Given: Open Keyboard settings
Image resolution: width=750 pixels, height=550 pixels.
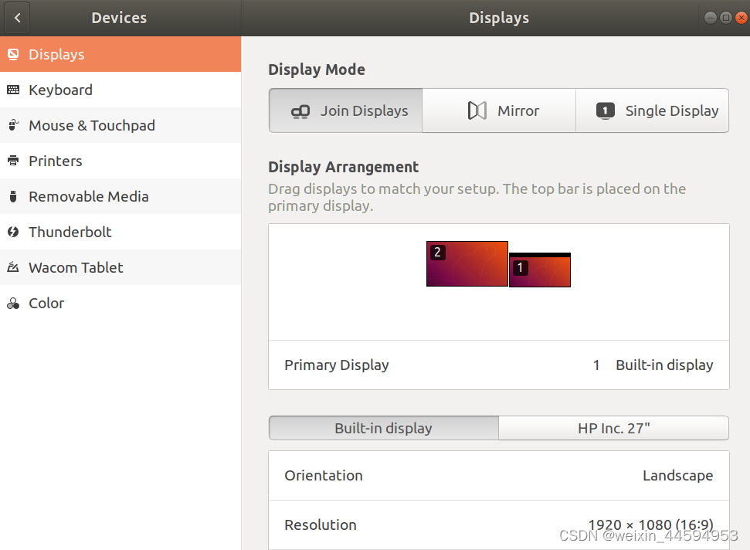Looking at the screenshot, I should tap(120, 90).
